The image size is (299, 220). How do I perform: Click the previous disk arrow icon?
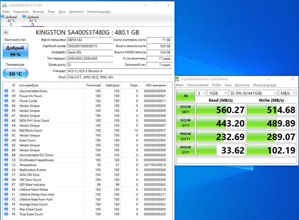click(x=6, y=32)
